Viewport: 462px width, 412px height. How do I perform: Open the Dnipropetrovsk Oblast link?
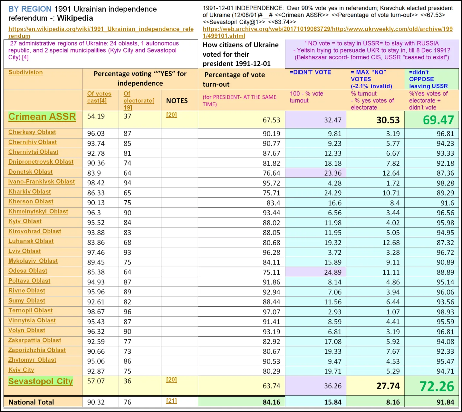[41, 162]
